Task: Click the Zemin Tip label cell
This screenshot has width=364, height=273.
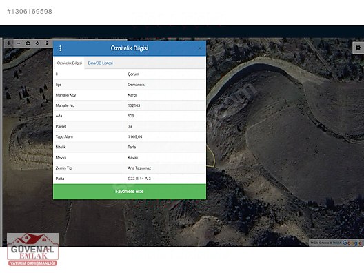Action: tap(89, 168)
